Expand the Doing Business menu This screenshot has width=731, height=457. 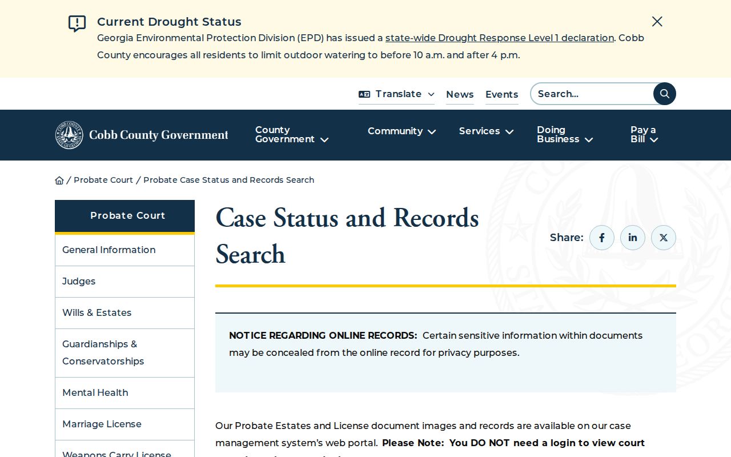pyautogui.click(x=565, y=135)
